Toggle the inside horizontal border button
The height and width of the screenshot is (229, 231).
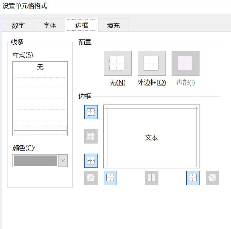tap(91, 136)
